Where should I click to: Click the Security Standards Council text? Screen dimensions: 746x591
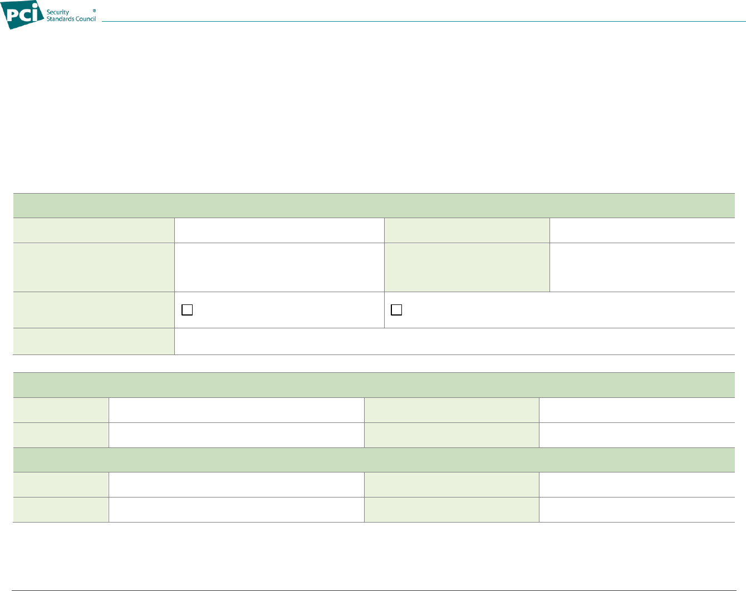tap(71, 16)
